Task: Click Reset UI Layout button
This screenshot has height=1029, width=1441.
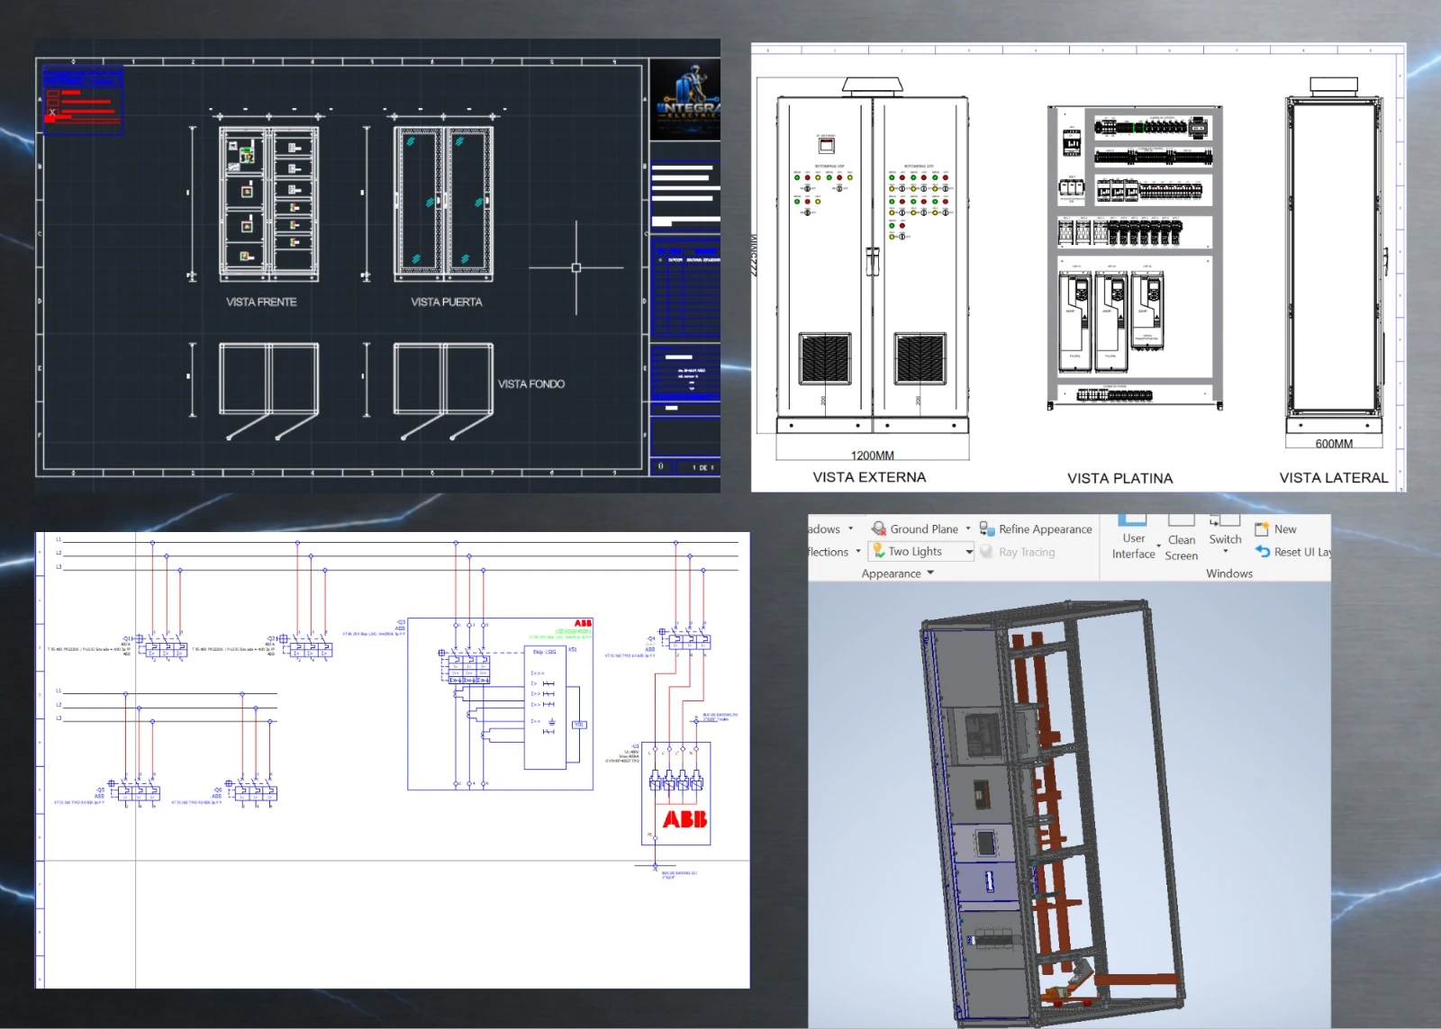Action: 1293,552
